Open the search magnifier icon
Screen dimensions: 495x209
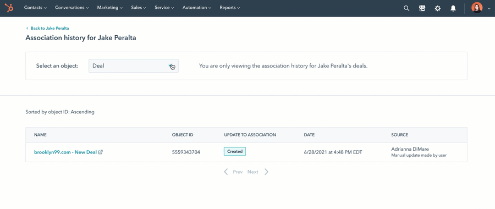[x=406, y=8]
